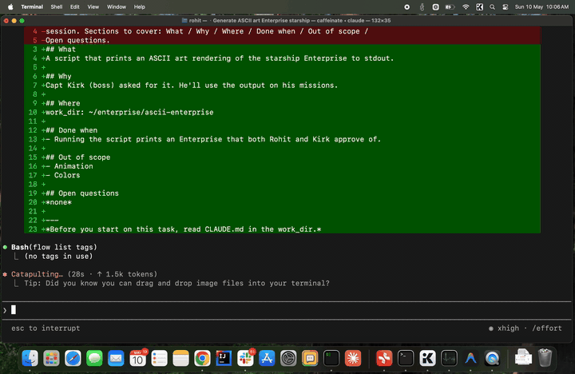
Task: Click the Claude prompt input line
Action: pyautogui.click(x=286, y=310)
